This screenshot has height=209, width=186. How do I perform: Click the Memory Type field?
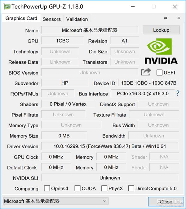(71, 125)
